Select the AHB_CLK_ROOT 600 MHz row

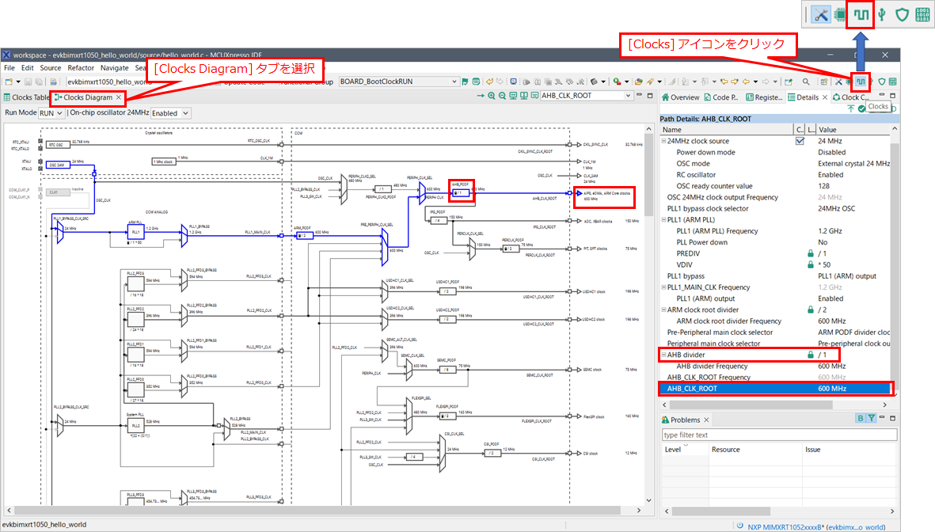[x=776, y=389]
